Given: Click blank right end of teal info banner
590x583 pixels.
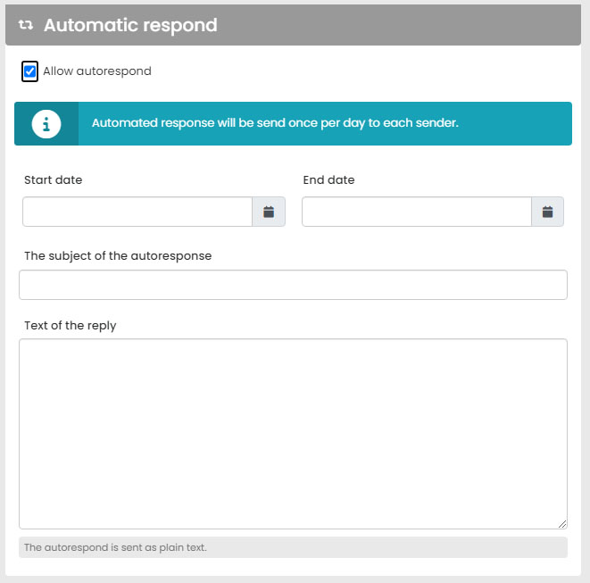Looking at the screenshot, I should coord(527,123).
